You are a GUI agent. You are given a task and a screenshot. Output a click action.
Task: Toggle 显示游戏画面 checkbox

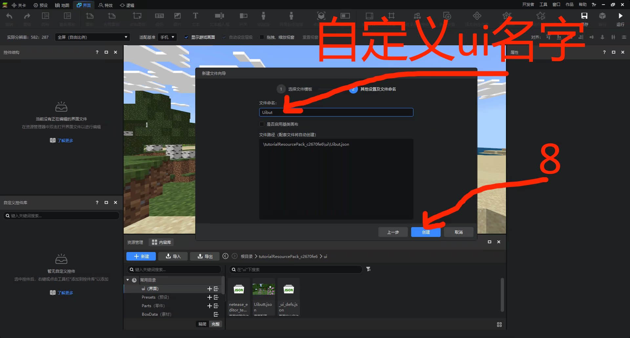point(186,37)
